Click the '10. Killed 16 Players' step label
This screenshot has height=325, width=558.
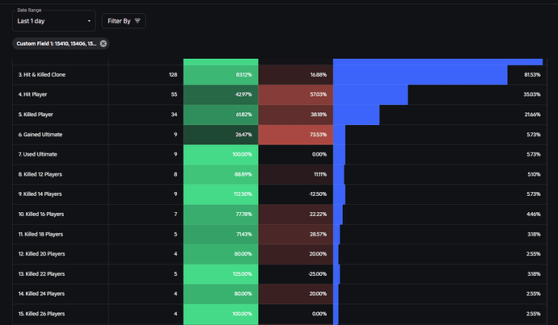[x=42, y=214]
